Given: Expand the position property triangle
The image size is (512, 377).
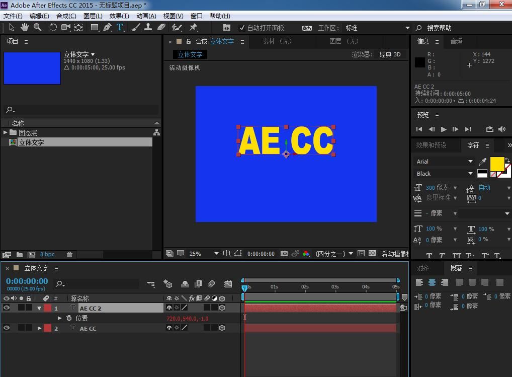Looking at the screenshot, I should tap(59, 318).
